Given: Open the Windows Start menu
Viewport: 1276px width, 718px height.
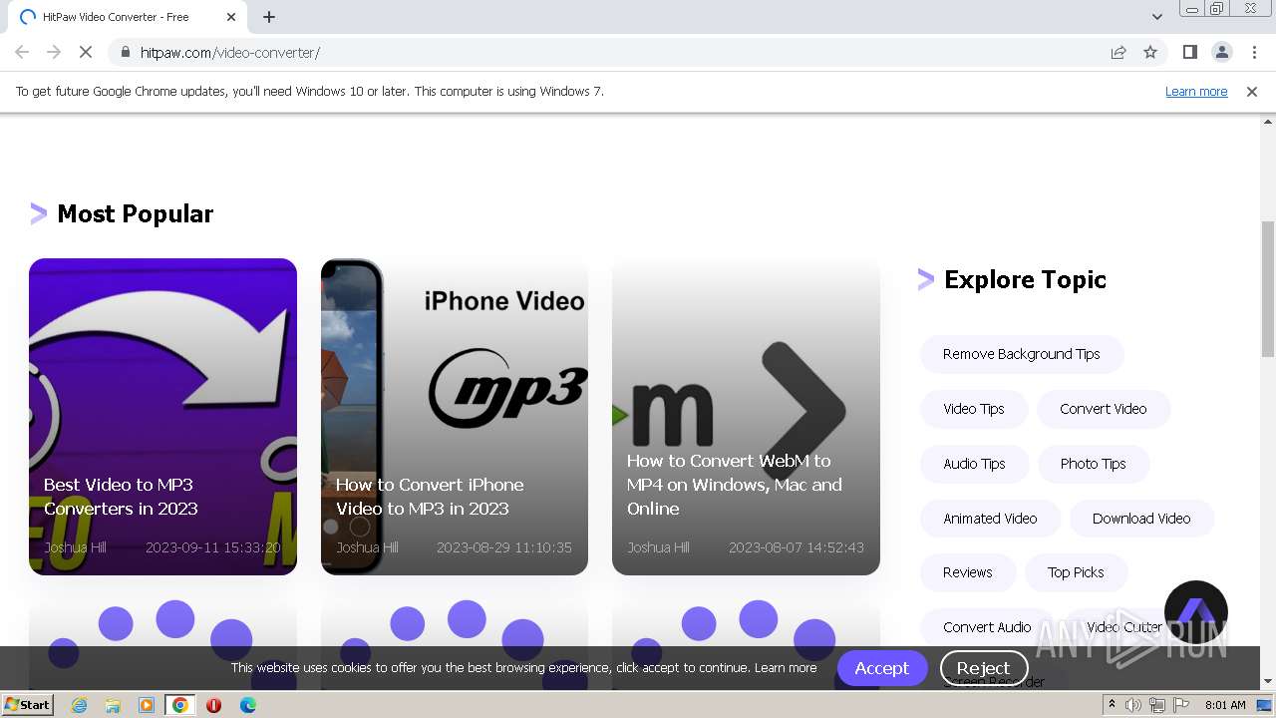Looking at the screenshot, I should click(28, 705).
